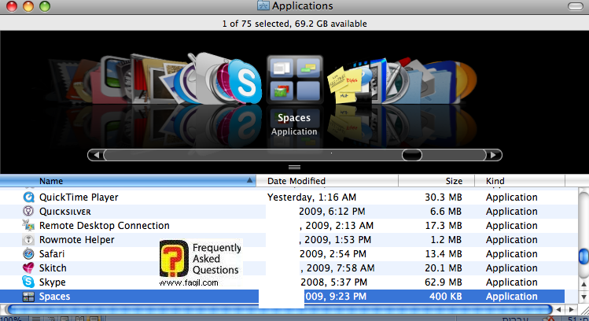
Task: Select Skitch name in list
Action: (x=53, y=268)
